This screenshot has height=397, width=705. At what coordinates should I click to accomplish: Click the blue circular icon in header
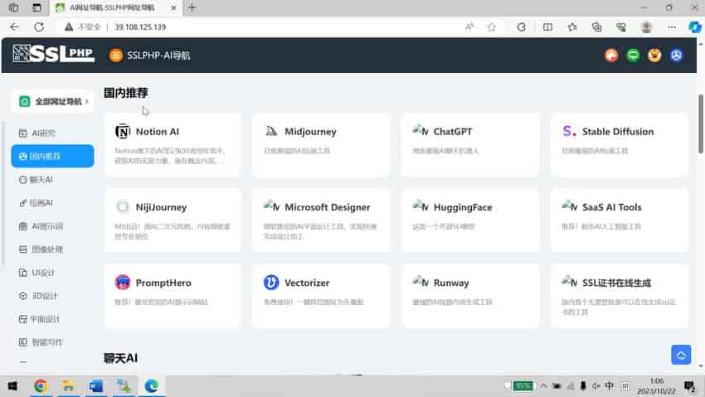point(677,56)
